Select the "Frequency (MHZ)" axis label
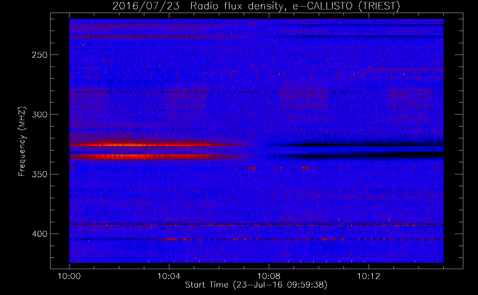The width and height of the screenshot is (478, 295). [x=22, y=142]
